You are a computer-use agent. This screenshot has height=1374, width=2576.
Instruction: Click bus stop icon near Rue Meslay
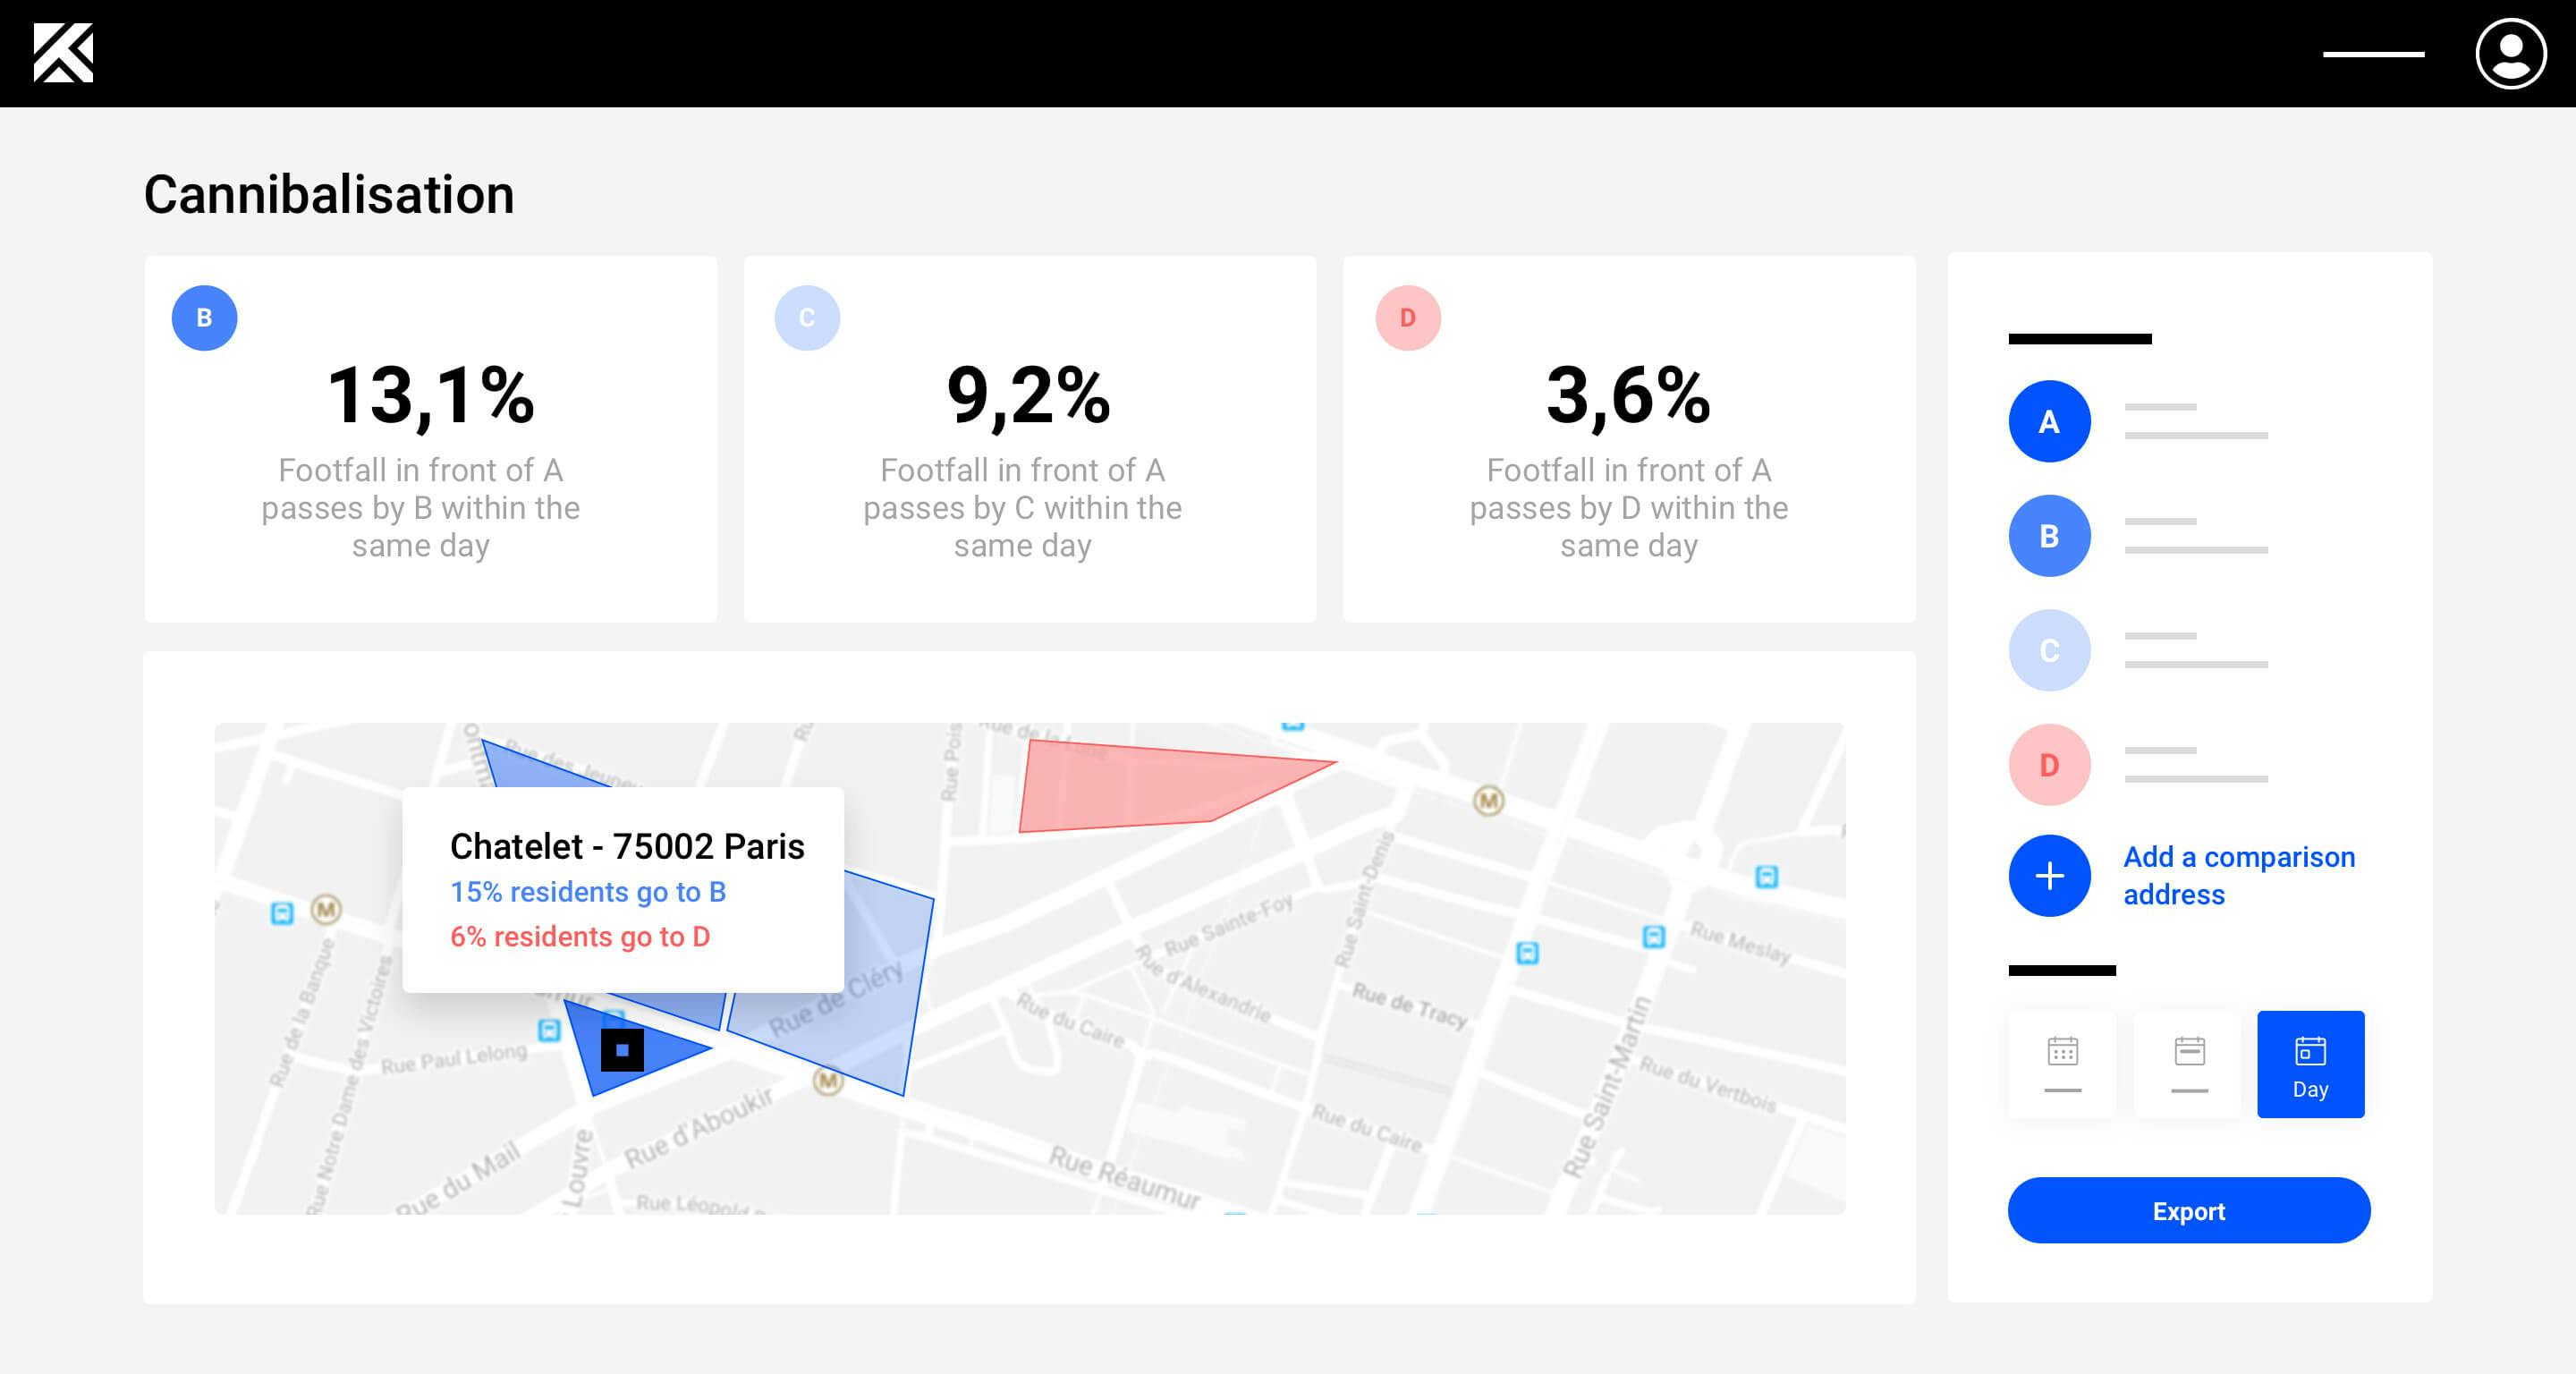1654,937
